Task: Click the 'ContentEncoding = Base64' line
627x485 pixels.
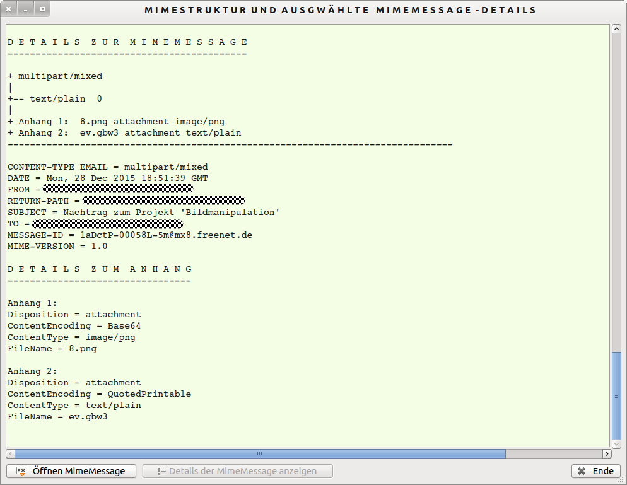Action: (74, 326)
